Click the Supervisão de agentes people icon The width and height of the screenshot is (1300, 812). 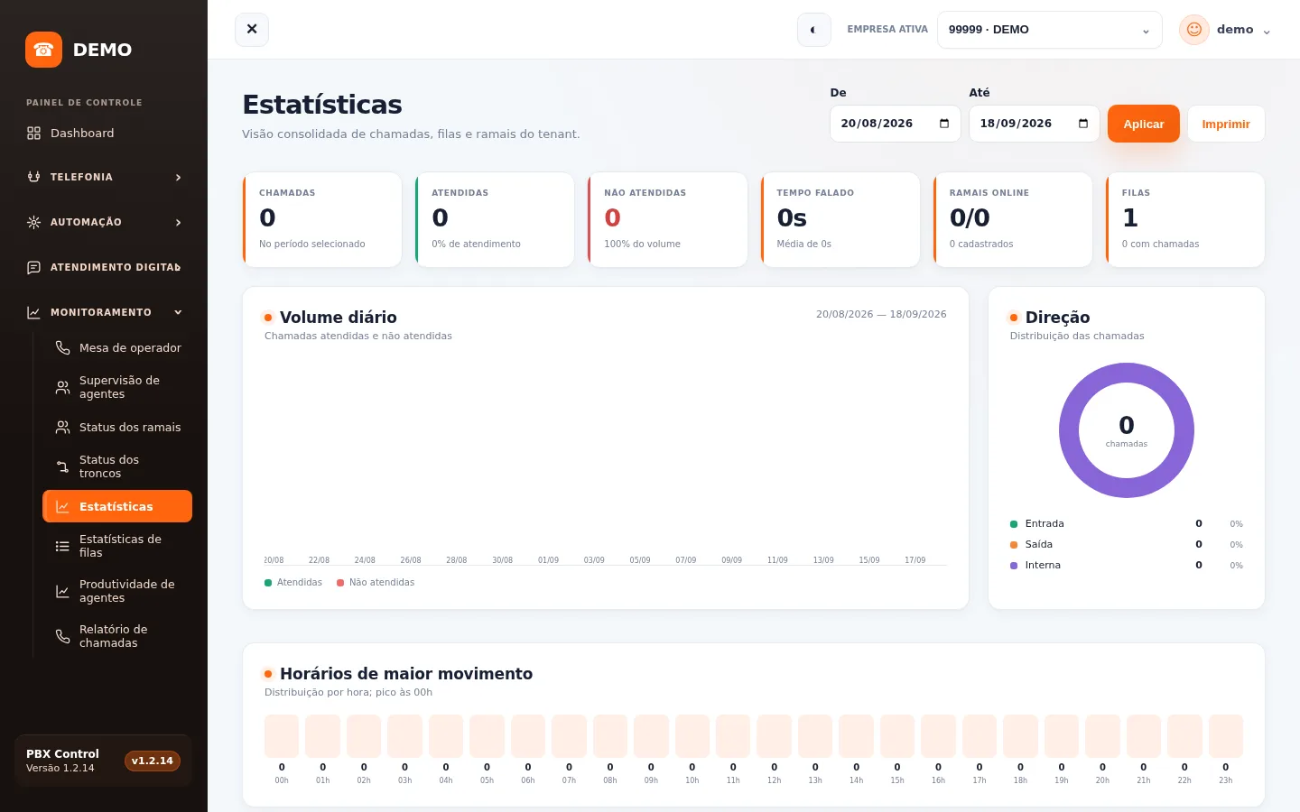click(62, 387)
